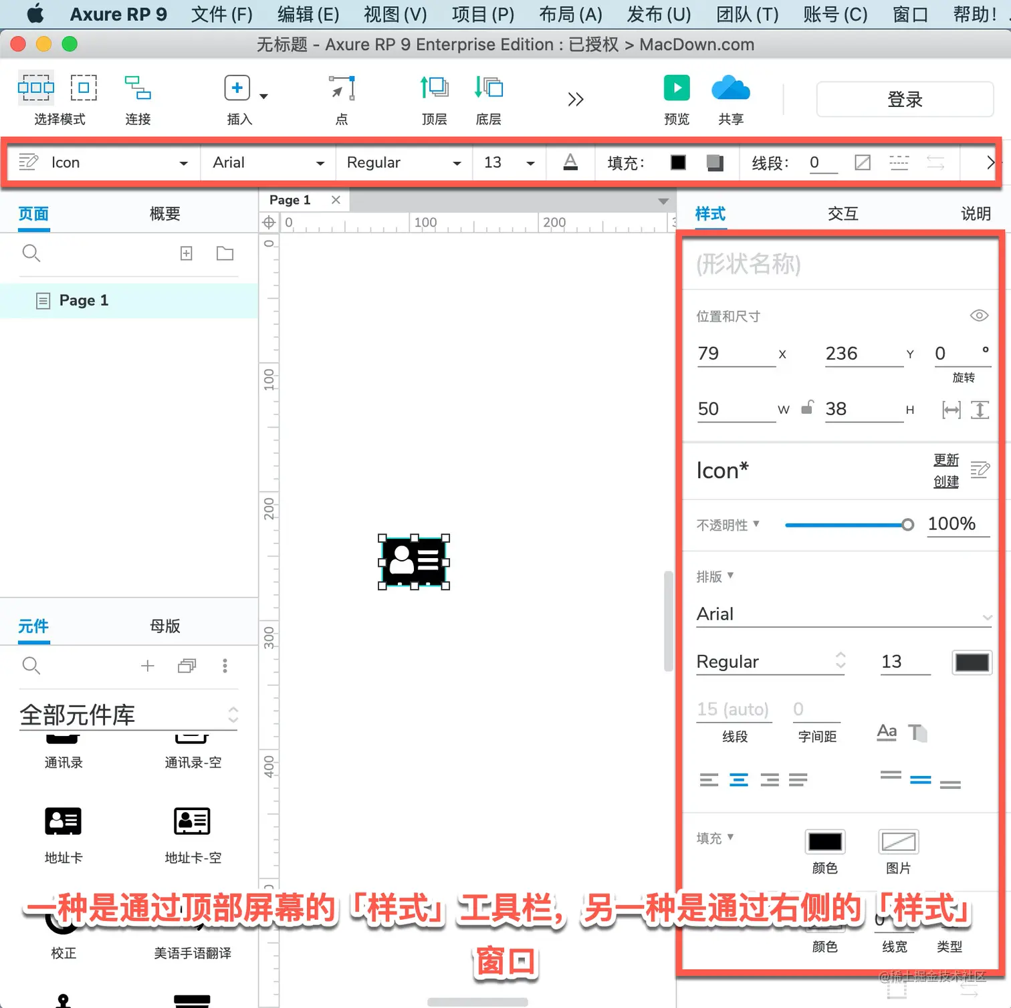Select the 地址卡-空 outline widget

coord(192,821)
